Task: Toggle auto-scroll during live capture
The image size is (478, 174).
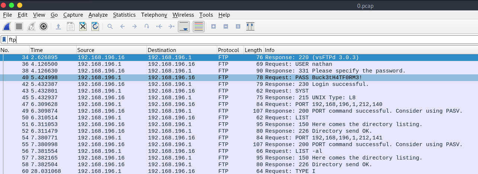Action: [184, 26]
